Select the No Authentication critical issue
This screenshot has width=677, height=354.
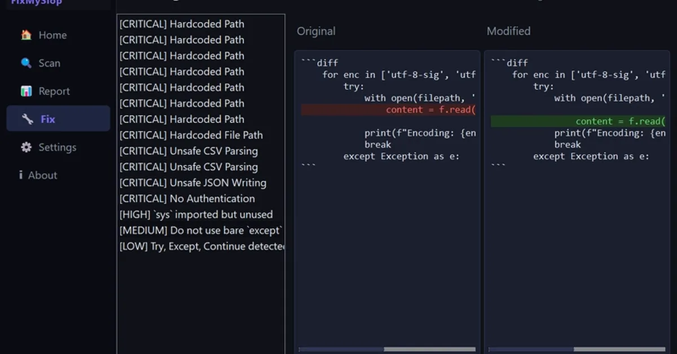187,198
